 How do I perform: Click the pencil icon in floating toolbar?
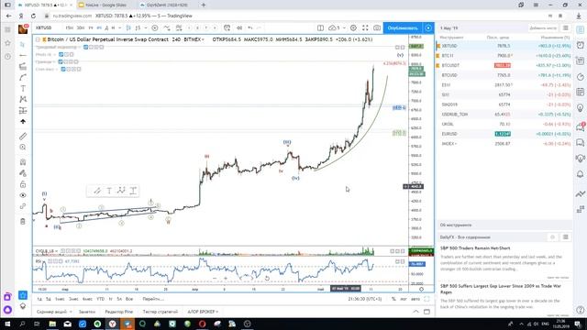(97, 191)
